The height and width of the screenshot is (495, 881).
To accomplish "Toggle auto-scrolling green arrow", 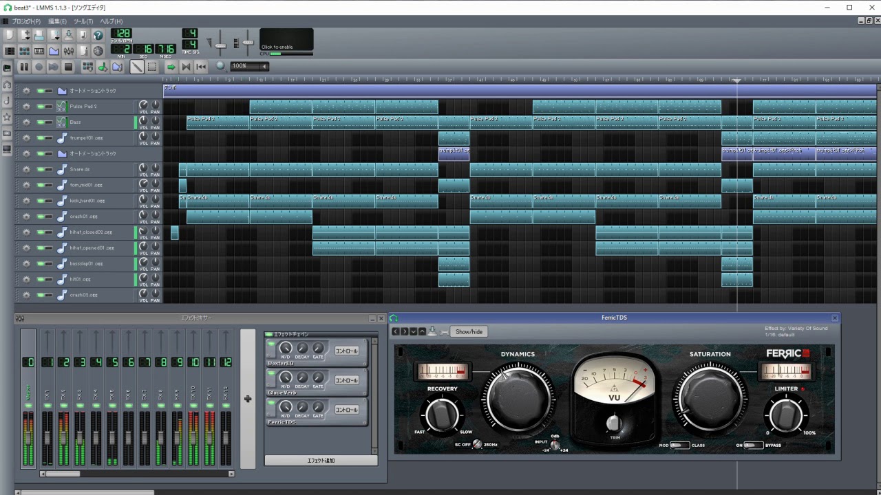I will (x=171, y=67).
